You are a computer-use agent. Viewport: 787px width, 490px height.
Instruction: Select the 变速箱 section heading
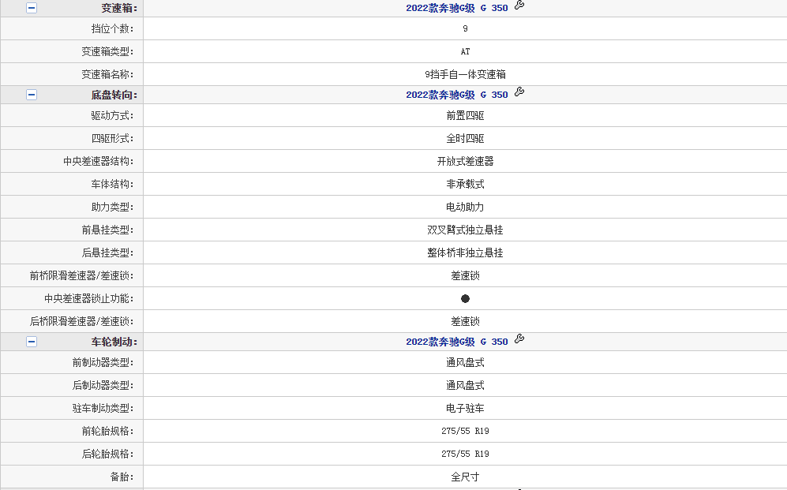119,8
